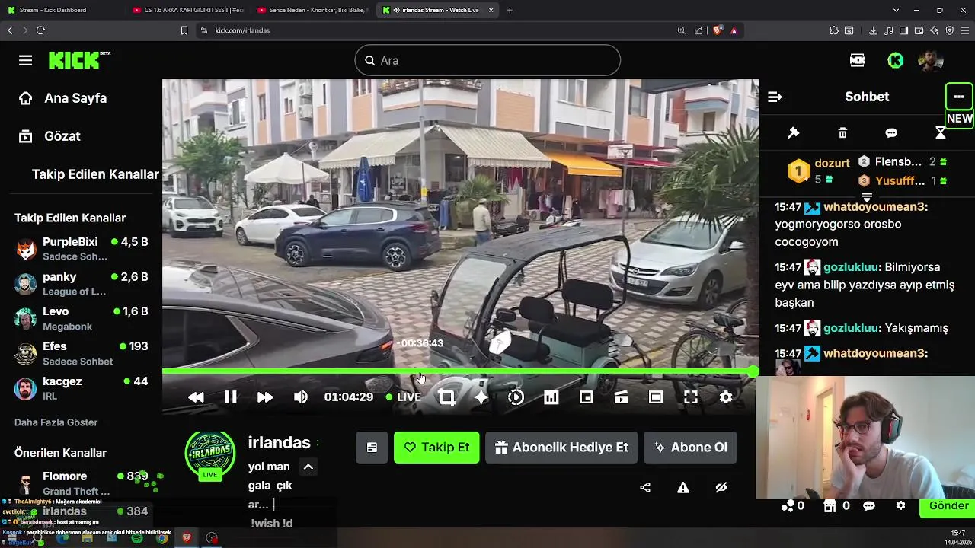Enter fullscreen mode
Screen dimensions: 975x548
coord(691,397)
